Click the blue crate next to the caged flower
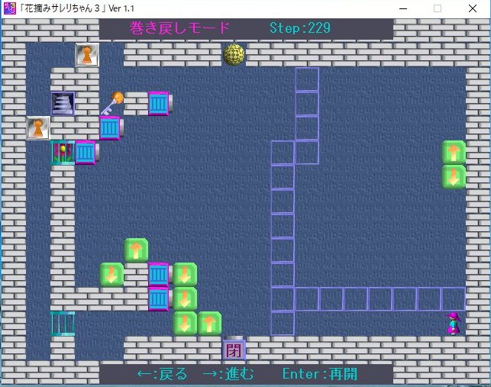 (x=86, y=152)
